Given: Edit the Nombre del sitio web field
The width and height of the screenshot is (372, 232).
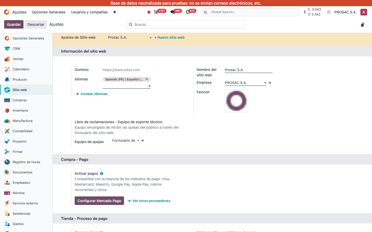Looking at the screenshot, I should tap(249, 70).
